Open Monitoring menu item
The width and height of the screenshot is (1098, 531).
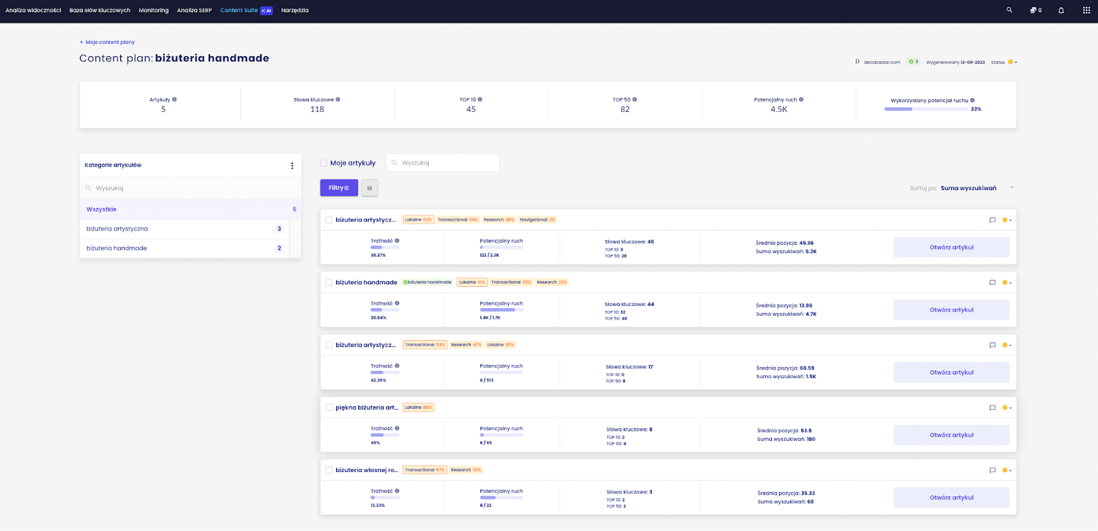[154, 10]
